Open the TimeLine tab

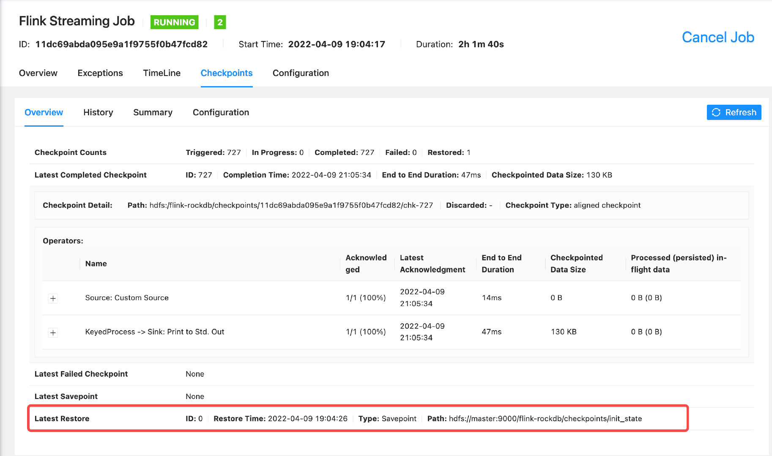click(162, 73)
